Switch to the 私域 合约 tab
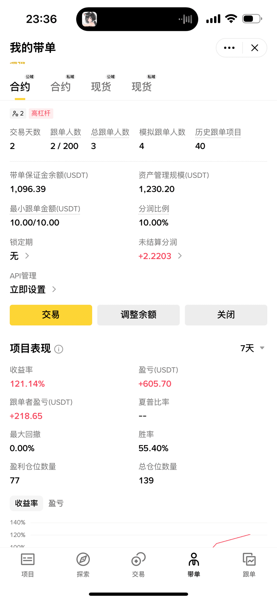277x601 pixels. pos(61,87)
